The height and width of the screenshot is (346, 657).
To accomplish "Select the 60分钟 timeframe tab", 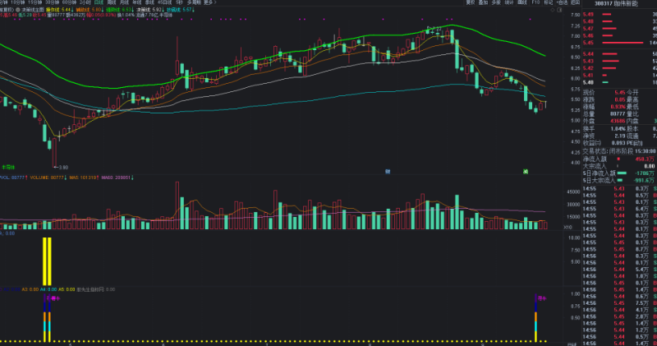I will (x=70, y=3).
